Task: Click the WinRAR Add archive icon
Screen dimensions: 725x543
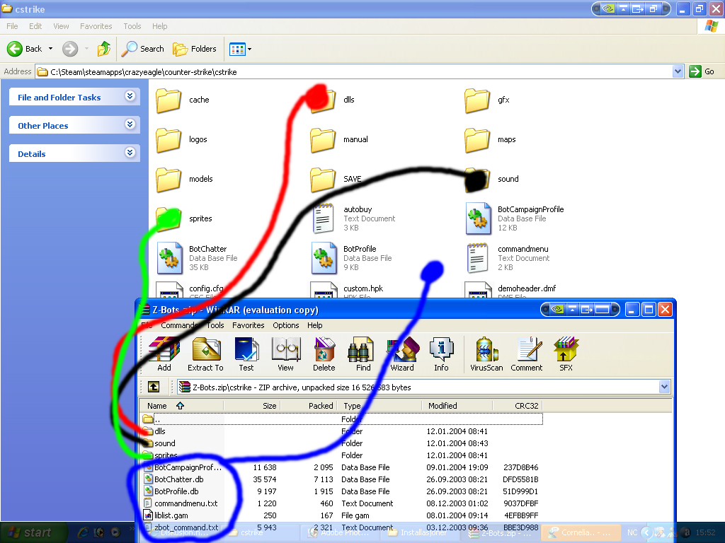Action: coord(164,354)
